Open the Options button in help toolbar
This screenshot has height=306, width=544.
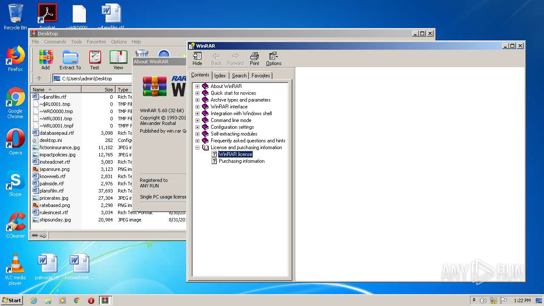(274, 59)
